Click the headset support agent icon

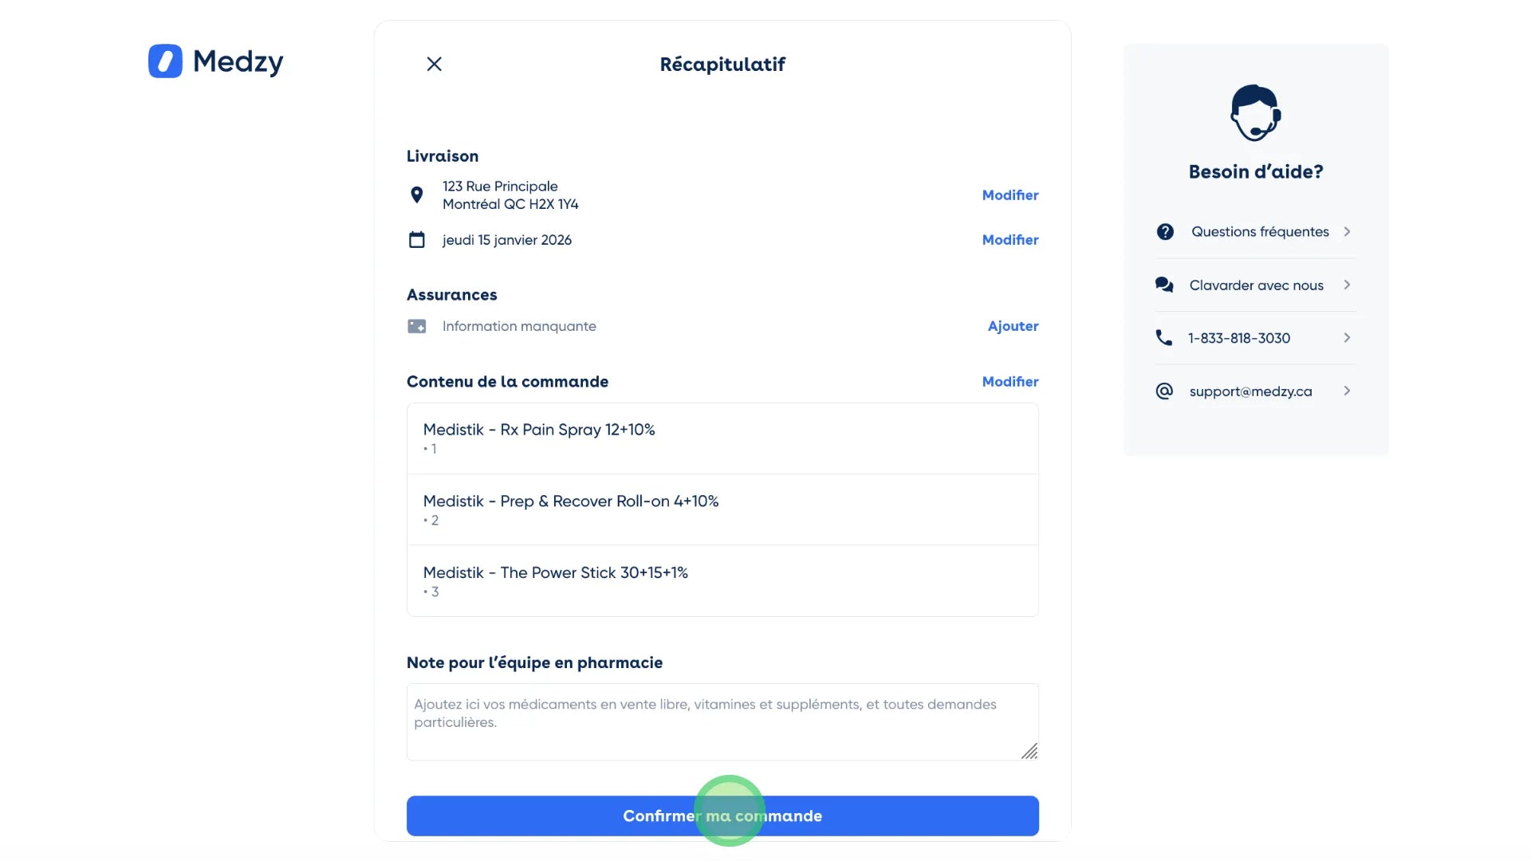1255,112
